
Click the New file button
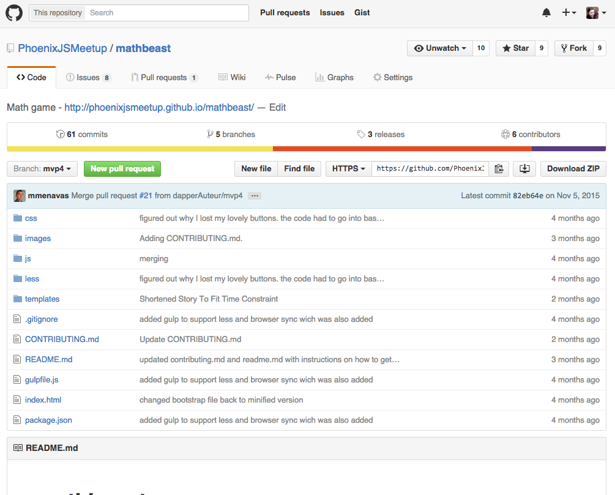256,169
